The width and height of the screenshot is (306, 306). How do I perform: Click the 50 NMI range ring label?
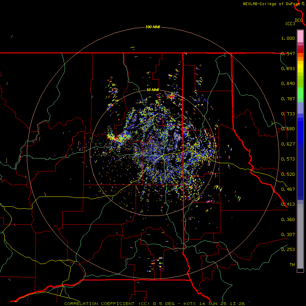coord(153,90)
